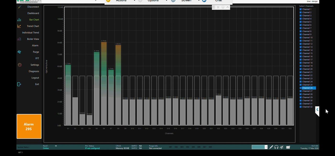Viewport: 335px width, 156px height.
Task: Uncheck the Channel 28 checkbox
Action: click(301, 94)
